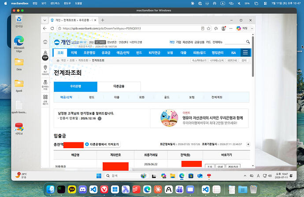Screen dimensions: 304x197
Task: Open Finder in the macOS Dock
Action: (x=50, y=190)
